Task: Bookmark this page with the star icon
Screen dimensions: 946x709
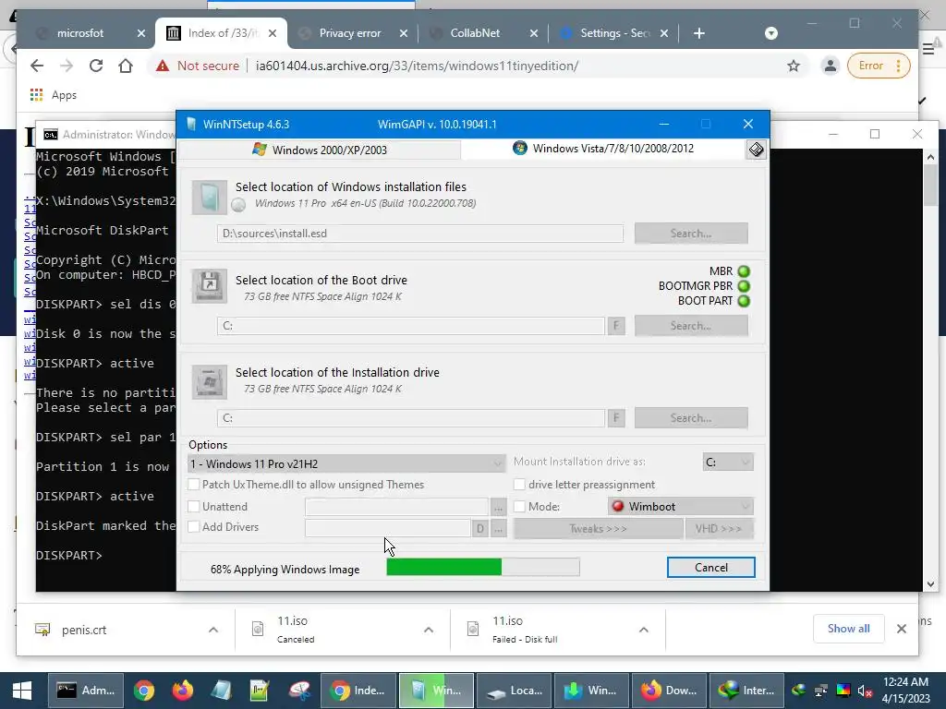Action: 794,66
